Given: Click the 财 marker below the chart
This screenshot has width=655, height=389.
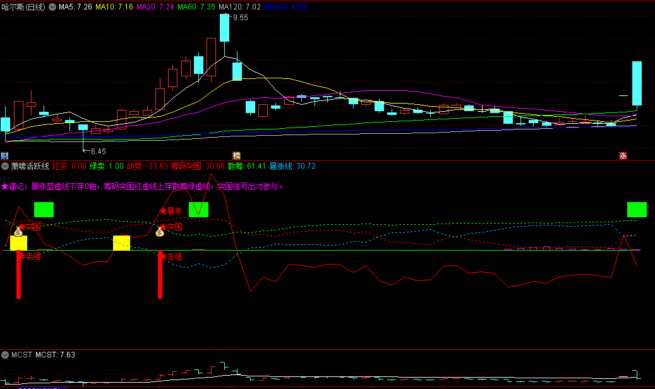Looking at the screenshot, I should pos(4,156).
